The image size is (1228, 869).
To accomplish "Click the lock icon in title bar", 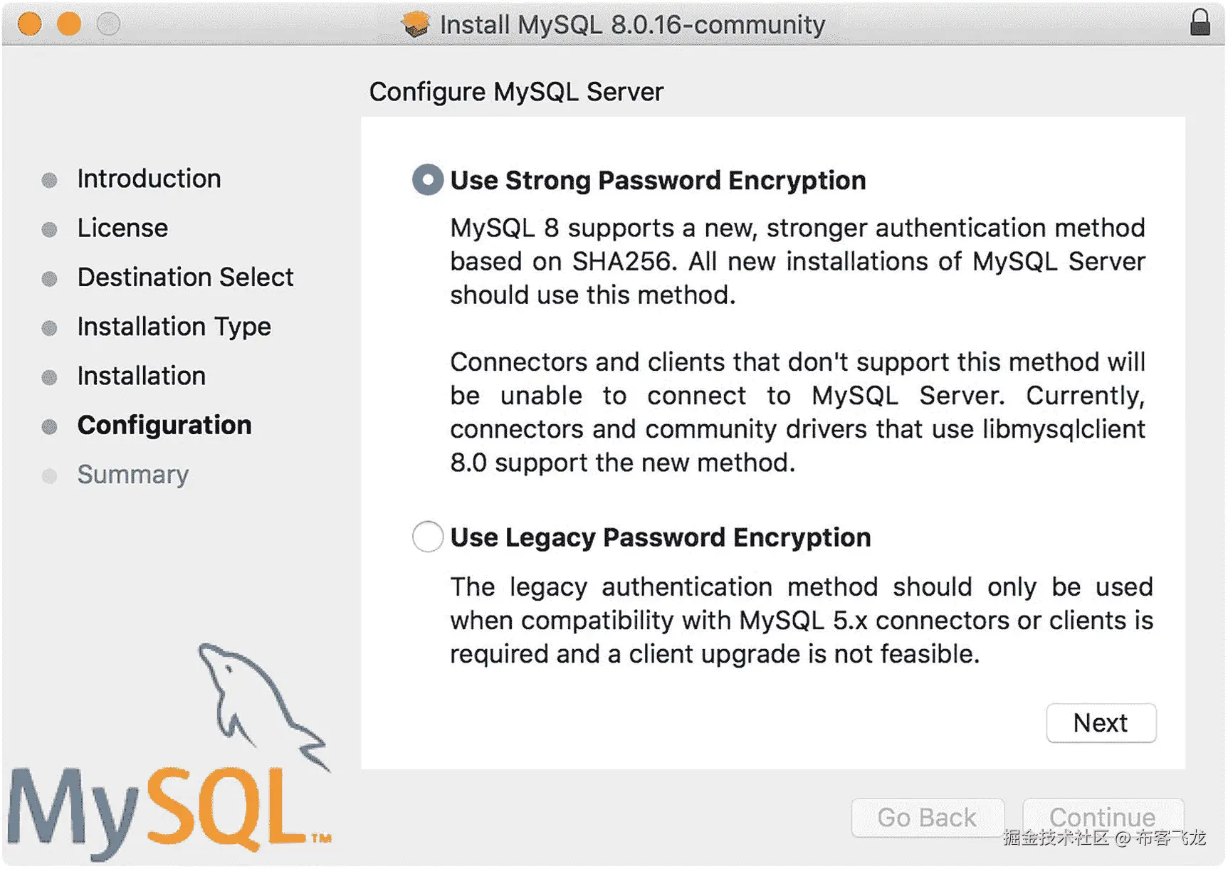I will (x=1200, y=23).
